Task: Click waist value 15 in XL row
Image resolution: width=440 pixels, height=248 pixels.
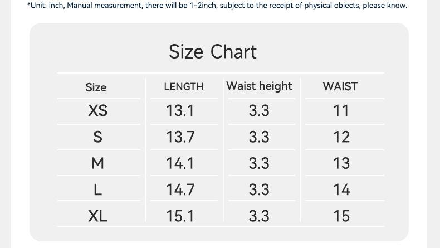Action: tap(341, 216)
